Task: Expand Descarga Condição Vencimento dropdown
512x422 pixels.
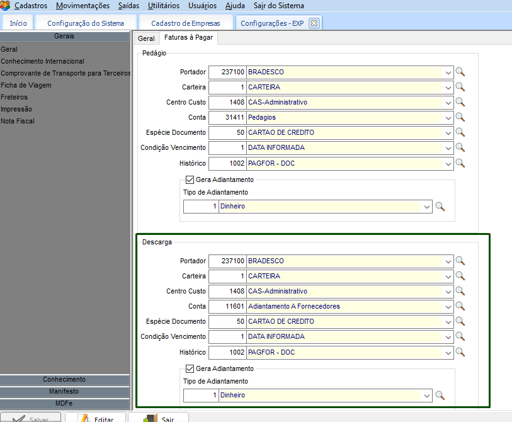Action: pos(448,337)
